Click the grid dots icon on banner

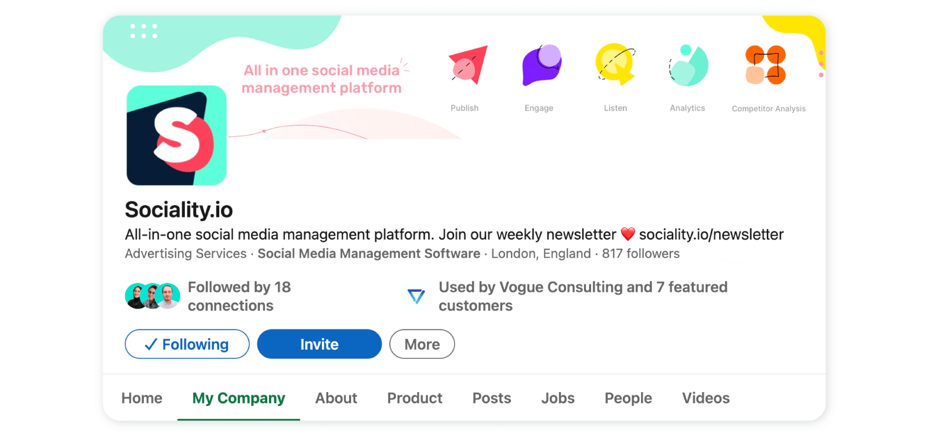(x=143, y=30)
